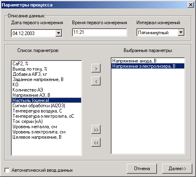Click the Далее>> button
Viewport: 196px width, 177px height.
(x=177, y=169)
